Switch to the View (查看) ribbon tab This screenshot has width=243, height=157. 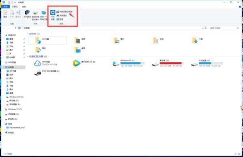[x=24, y=6]
